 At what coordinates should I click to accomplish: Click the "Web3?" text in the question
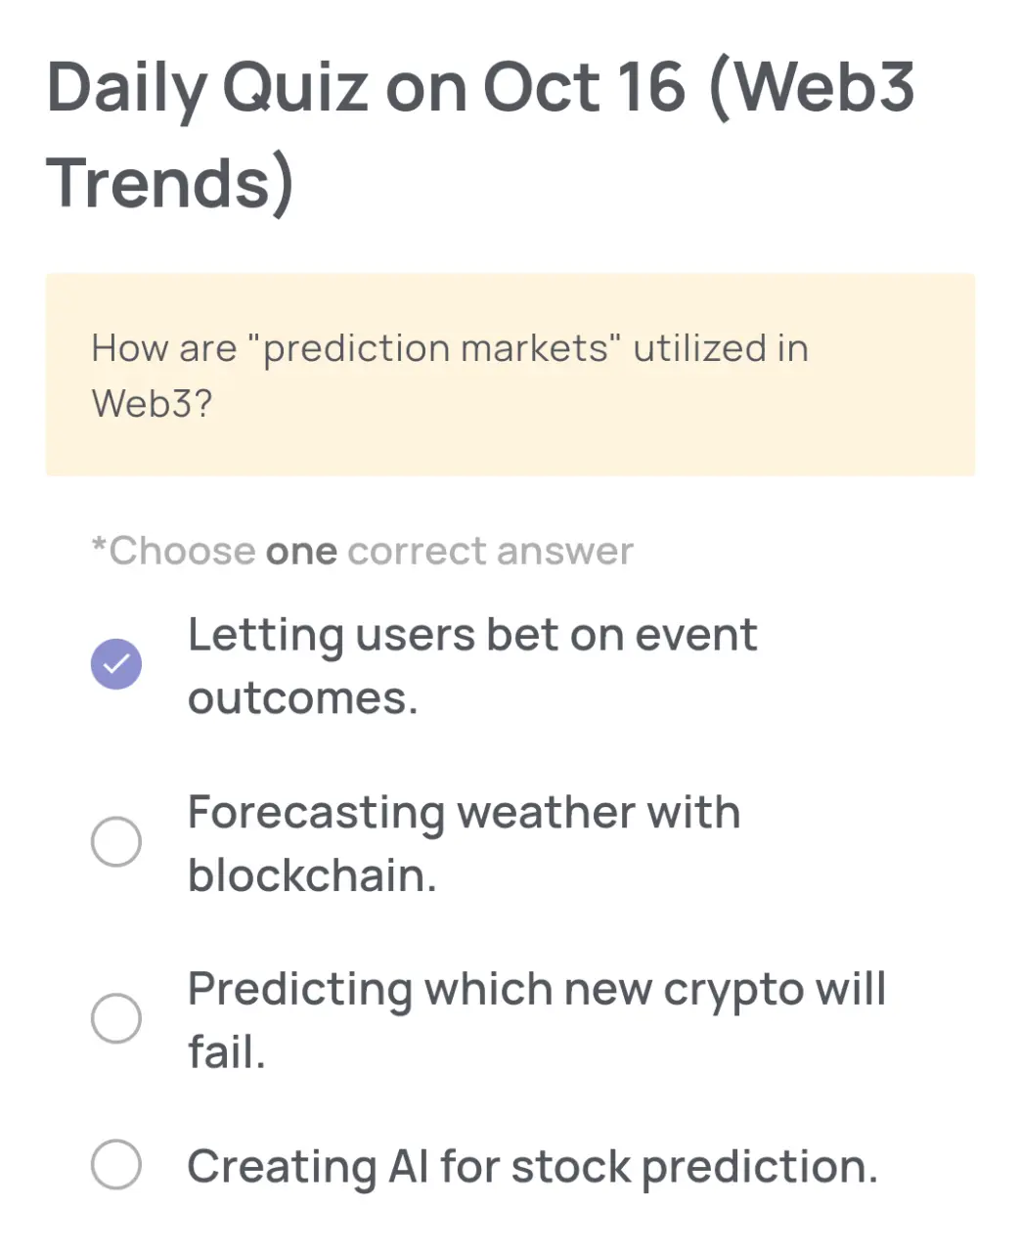152,403
